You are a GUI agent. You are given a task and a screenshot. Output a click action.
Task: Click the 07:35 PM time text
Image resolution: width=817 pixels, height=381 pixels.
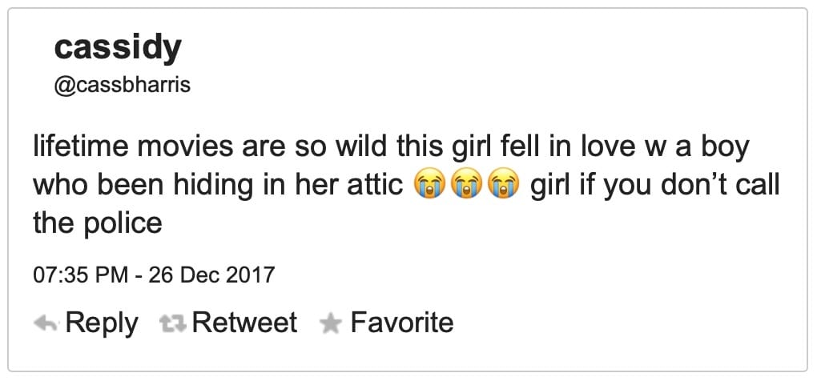81,275
